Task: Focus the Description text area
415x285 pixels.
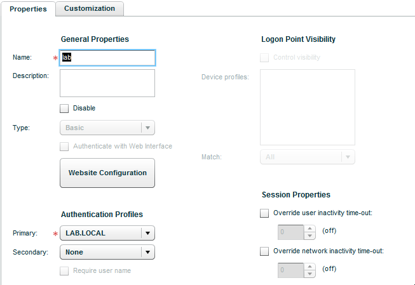Action: click(x=107, y=83)
